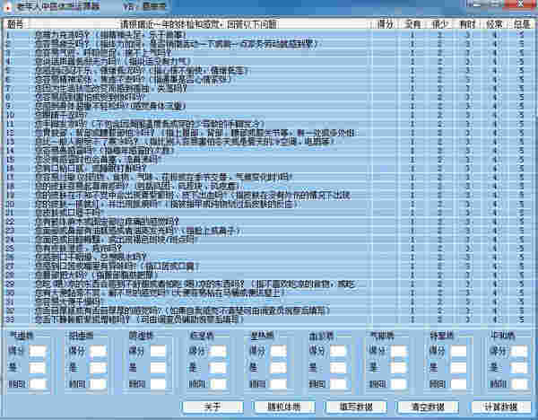Click the 很少 column header
This screenshot has height=420, width=538.
pyautogui.click(x=439, y=24)
